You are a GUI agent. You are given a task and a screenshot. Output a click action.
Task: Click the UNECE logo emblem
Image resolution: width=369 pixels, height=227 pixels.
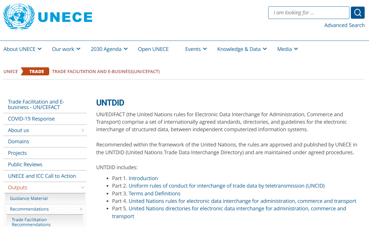click(x=19, y=17)
